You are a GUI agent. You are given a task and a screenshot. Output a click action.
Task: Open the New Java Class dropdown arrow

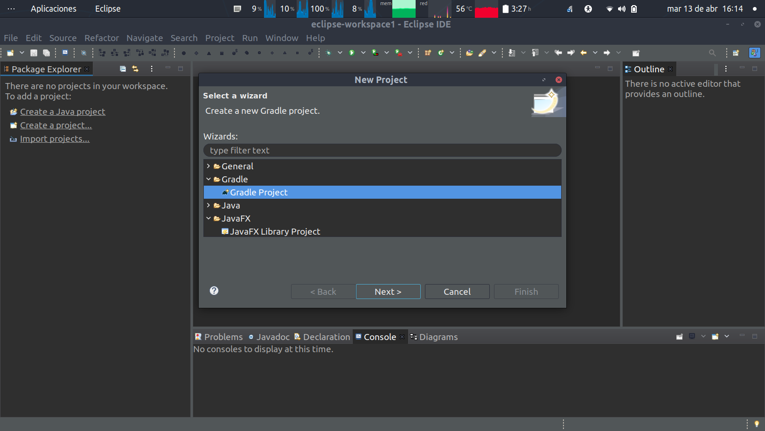pyautogui.click(x=452, y=53)
